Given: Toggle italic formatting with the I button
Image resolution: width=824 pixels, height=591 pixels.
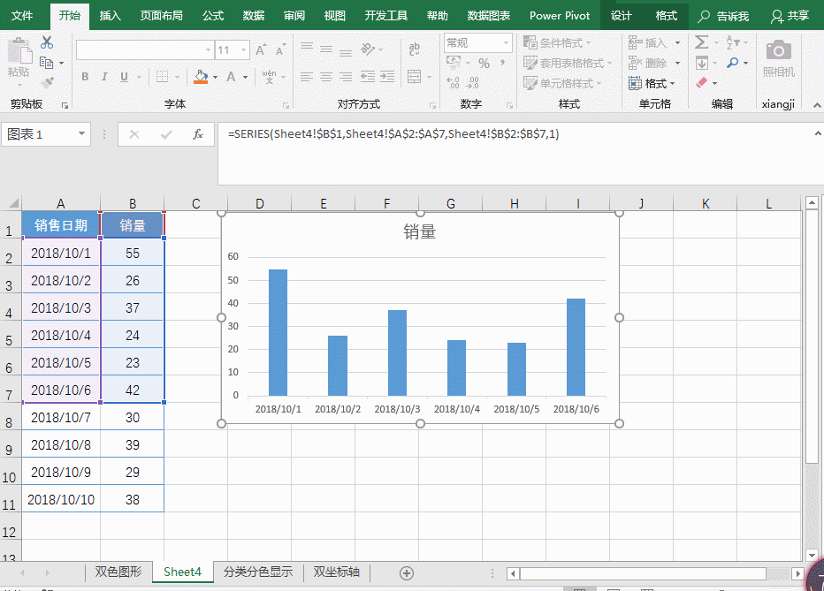Looking at the screenshot, I should [104, 78].
